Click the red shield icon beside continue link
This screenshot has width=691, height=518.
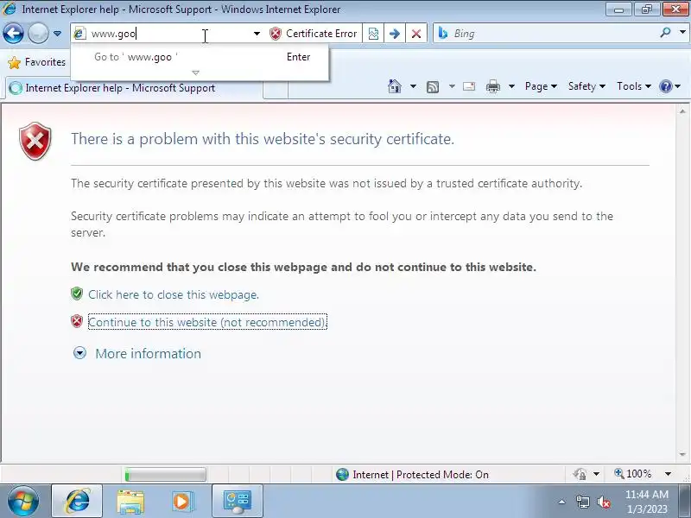(77, 321)
